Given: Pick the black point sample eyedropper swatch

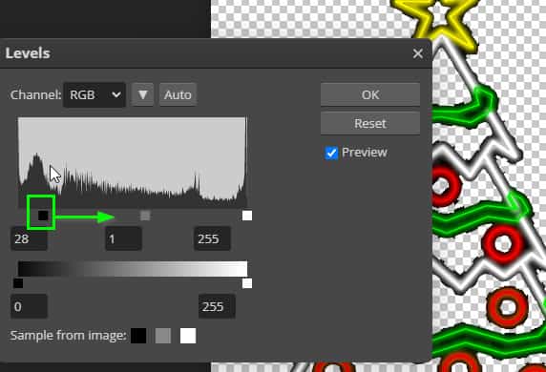Looking at the screenshot, I should 138,336.
